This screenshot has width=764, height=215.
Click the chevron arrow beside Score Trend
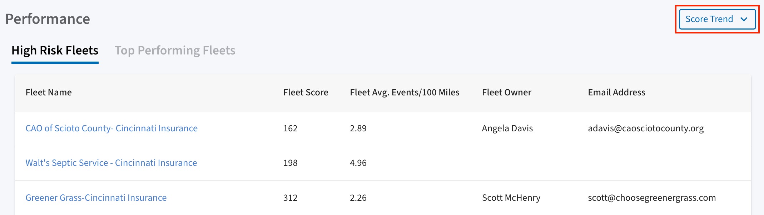pos(744,19)
